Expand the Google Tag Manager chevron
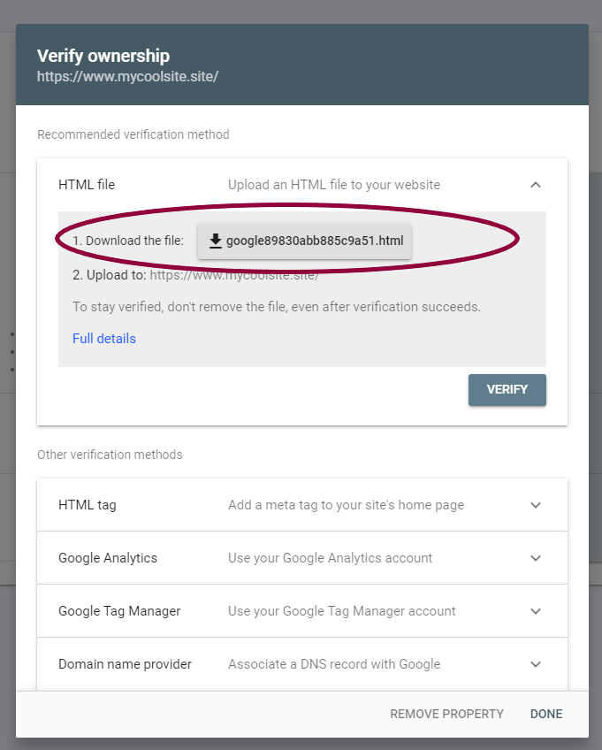The height and width of the screenshot is (750, 602). (x=536, y=611)
